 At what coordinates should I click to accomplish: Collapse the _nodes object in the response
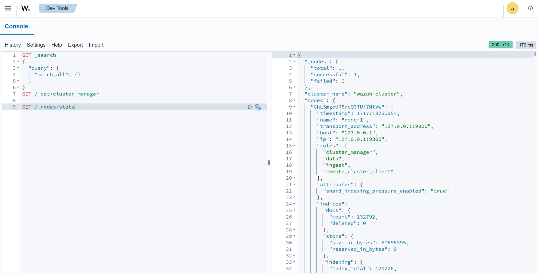click(x=294, y=62)
